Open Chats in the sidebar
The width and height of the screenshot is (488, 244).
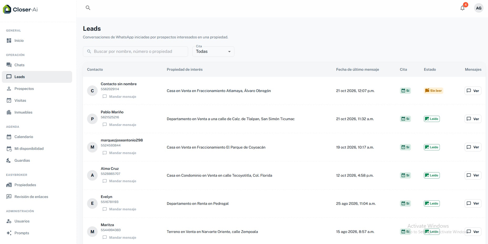(37, 65)
